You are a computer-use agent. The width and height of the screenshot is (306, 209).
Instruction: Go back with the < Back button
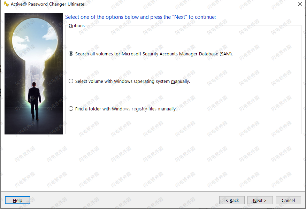coord(232,200)
